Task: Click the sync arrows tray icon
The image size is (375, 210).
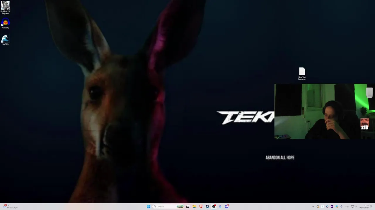Action: pos(318,206)
